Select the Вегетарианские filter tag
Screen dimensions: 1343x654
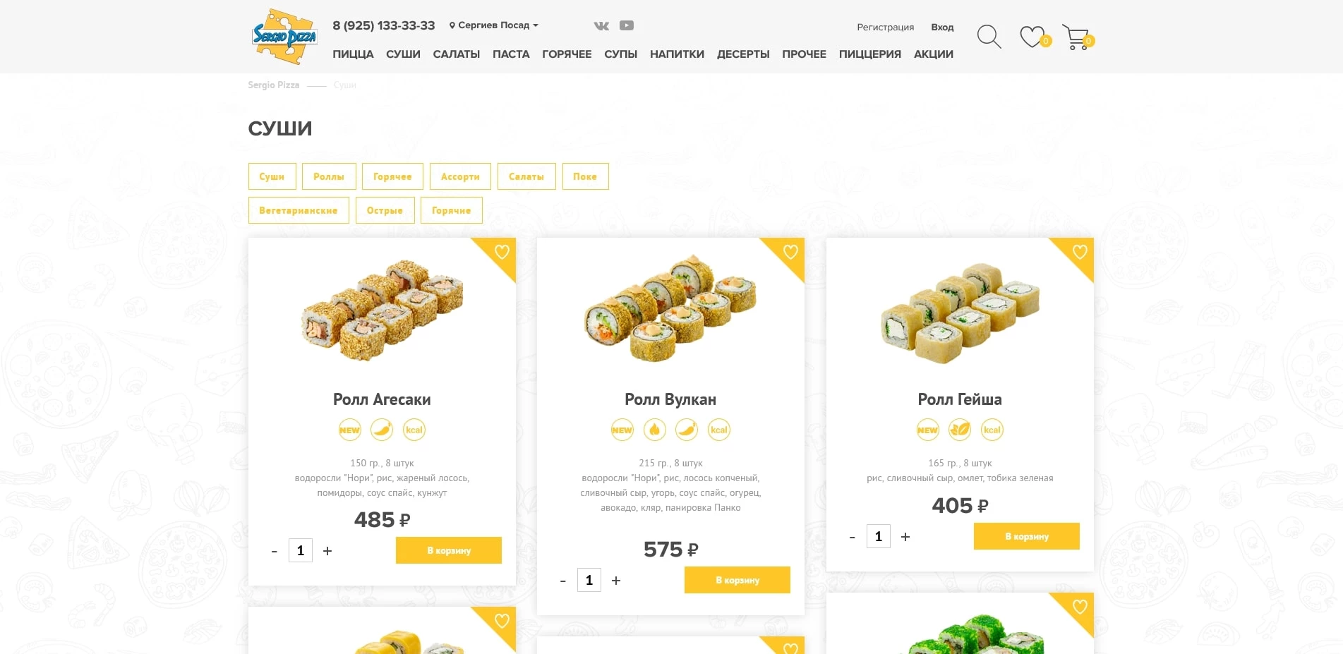tap(299, 210)
